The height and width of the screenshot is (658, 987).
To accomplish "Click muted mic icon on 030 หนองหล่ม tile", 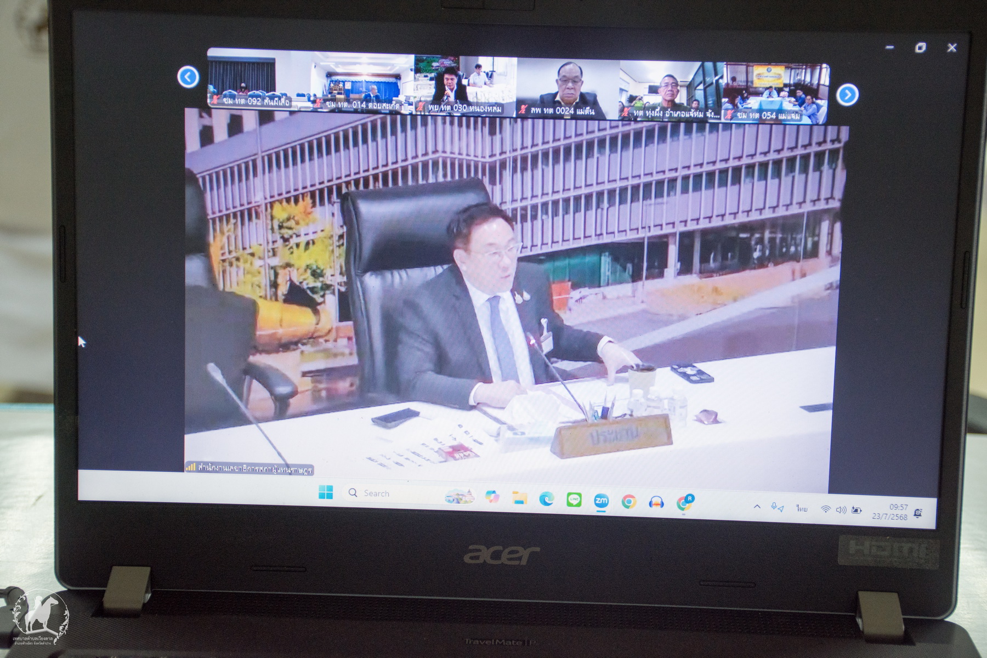I will [x=420, y=107].
